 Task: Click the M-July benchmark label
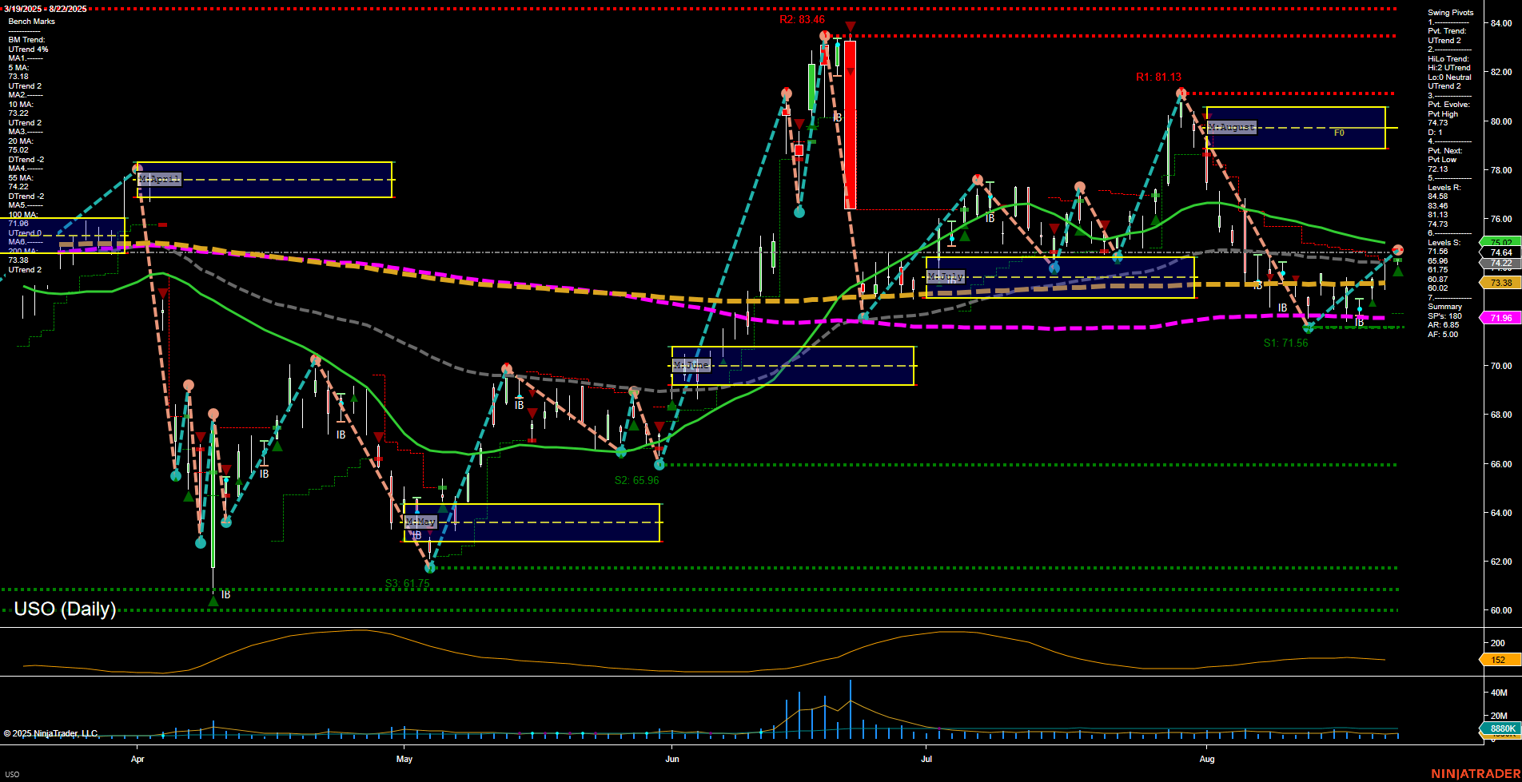946,276
